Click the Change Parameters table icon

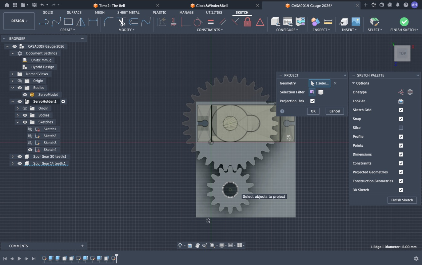tap(288, 22)
